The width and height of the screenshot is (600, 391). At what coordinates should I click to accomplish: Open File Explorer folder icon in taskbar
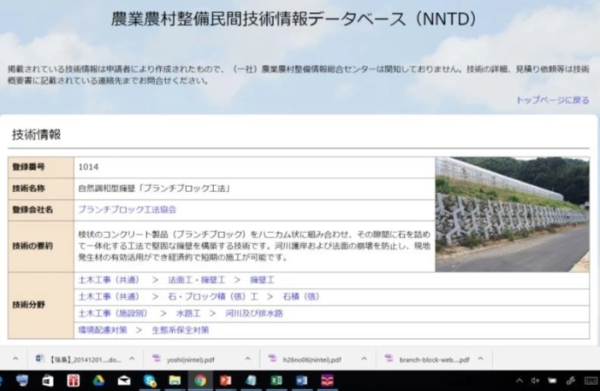click(x=175, y=381)
